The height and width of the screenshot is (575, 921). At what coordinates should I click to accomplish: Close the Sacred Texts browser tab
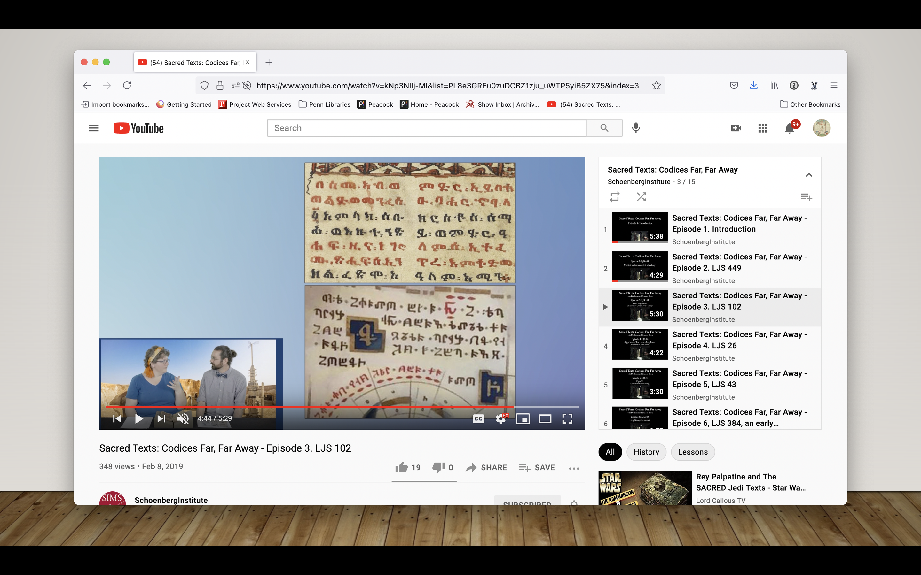click(x=248, y=62)
